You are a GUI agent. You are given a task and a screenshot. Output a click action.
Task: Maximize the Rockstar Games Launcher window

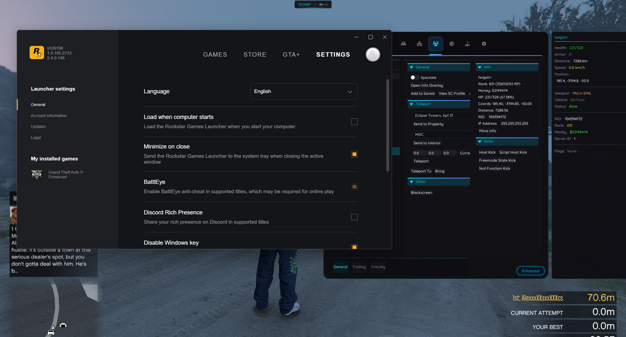[370, 37]
